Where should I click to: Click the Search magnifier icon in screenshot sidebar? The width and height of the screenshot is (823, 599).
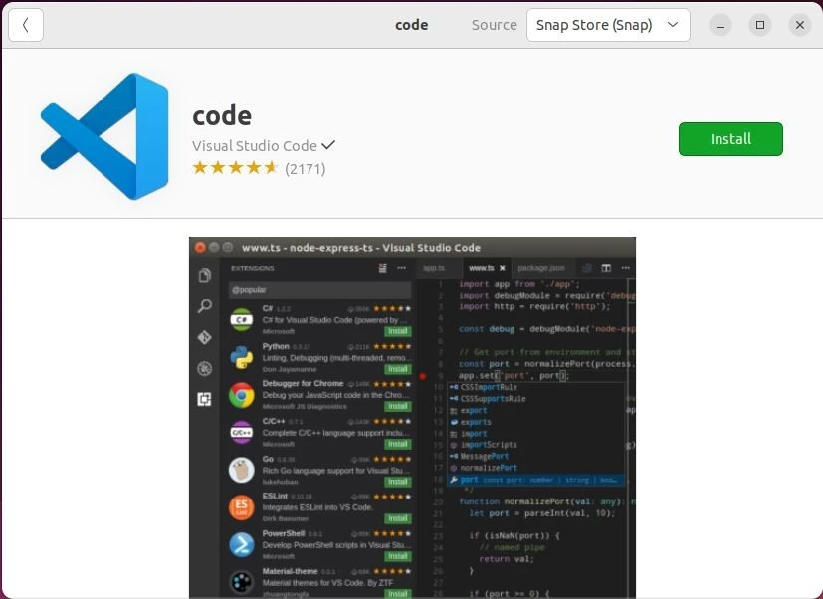pos(204,306)
